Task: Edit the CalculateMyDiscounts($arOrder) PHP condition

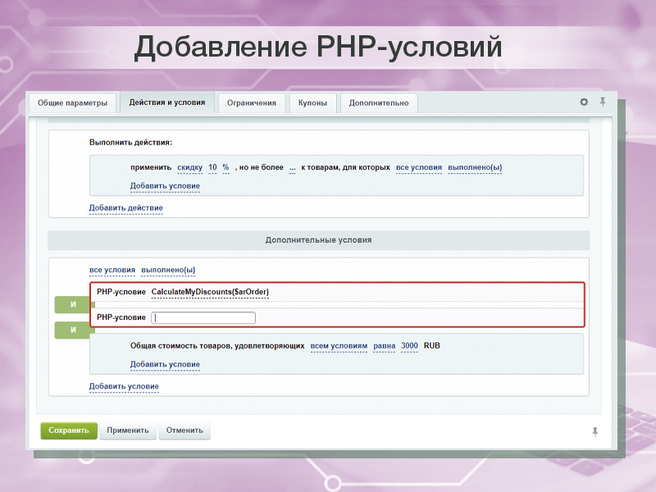Action: (x=211, y=291)
